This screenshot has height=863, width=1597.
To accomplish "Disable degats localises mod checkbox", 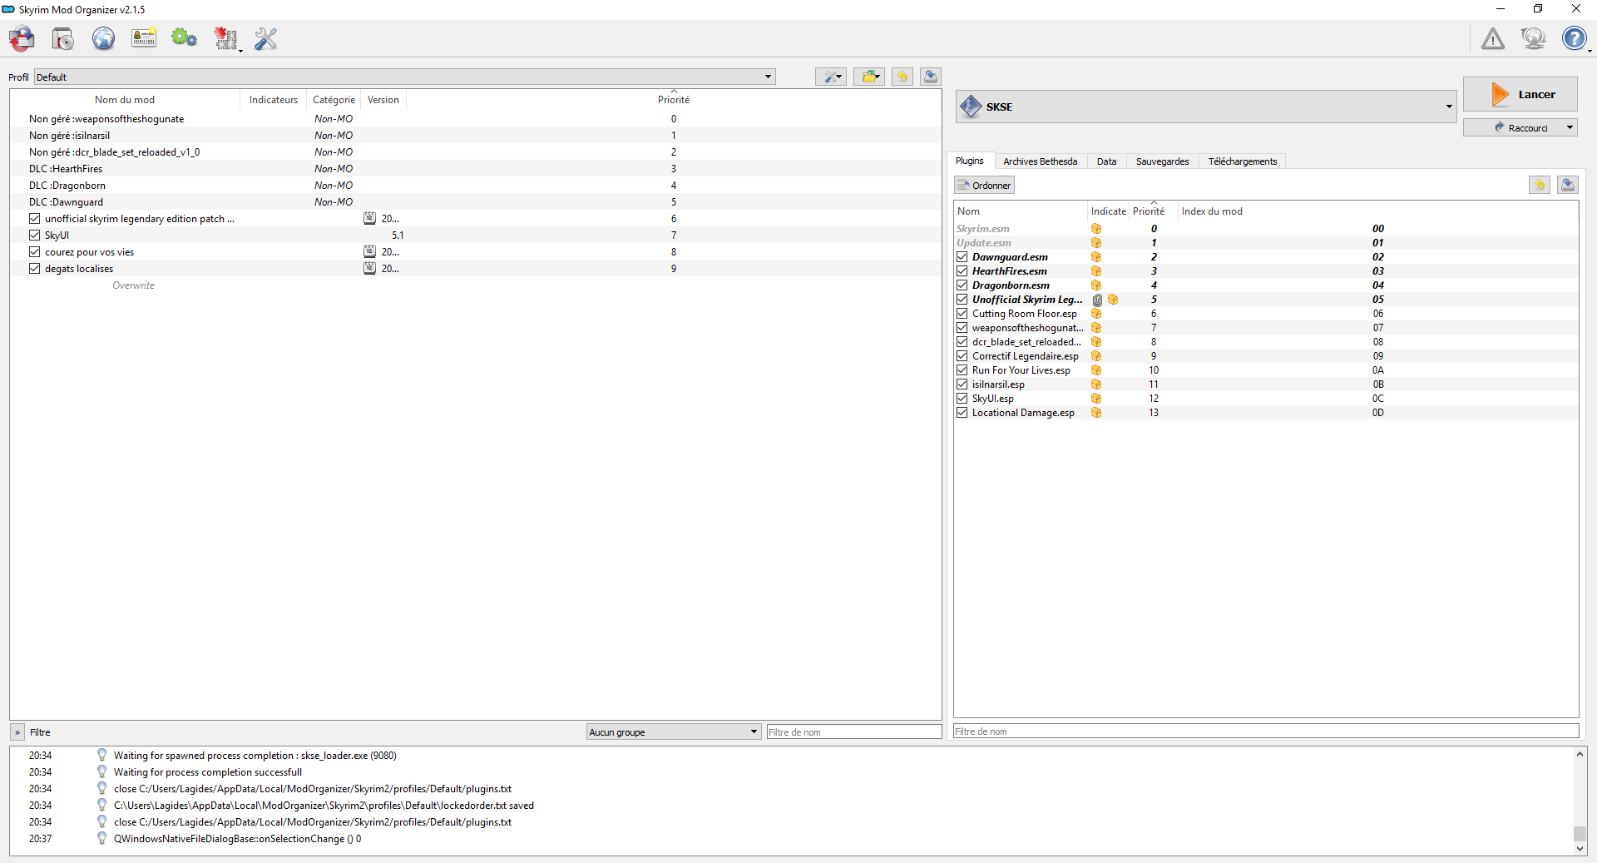I will (34, 268).
